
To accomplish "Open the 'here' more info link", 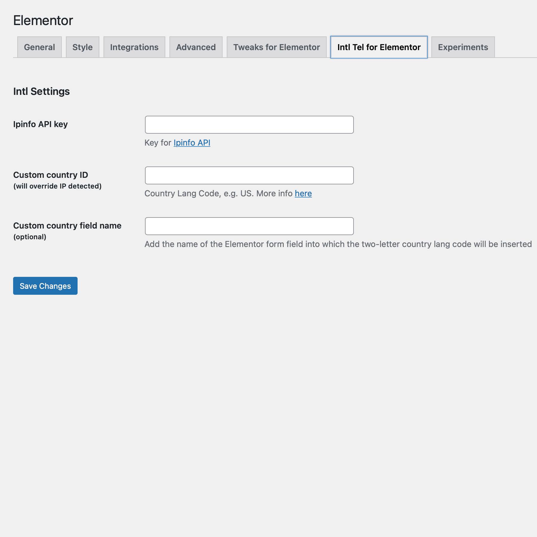I will (x=303, y=193).
